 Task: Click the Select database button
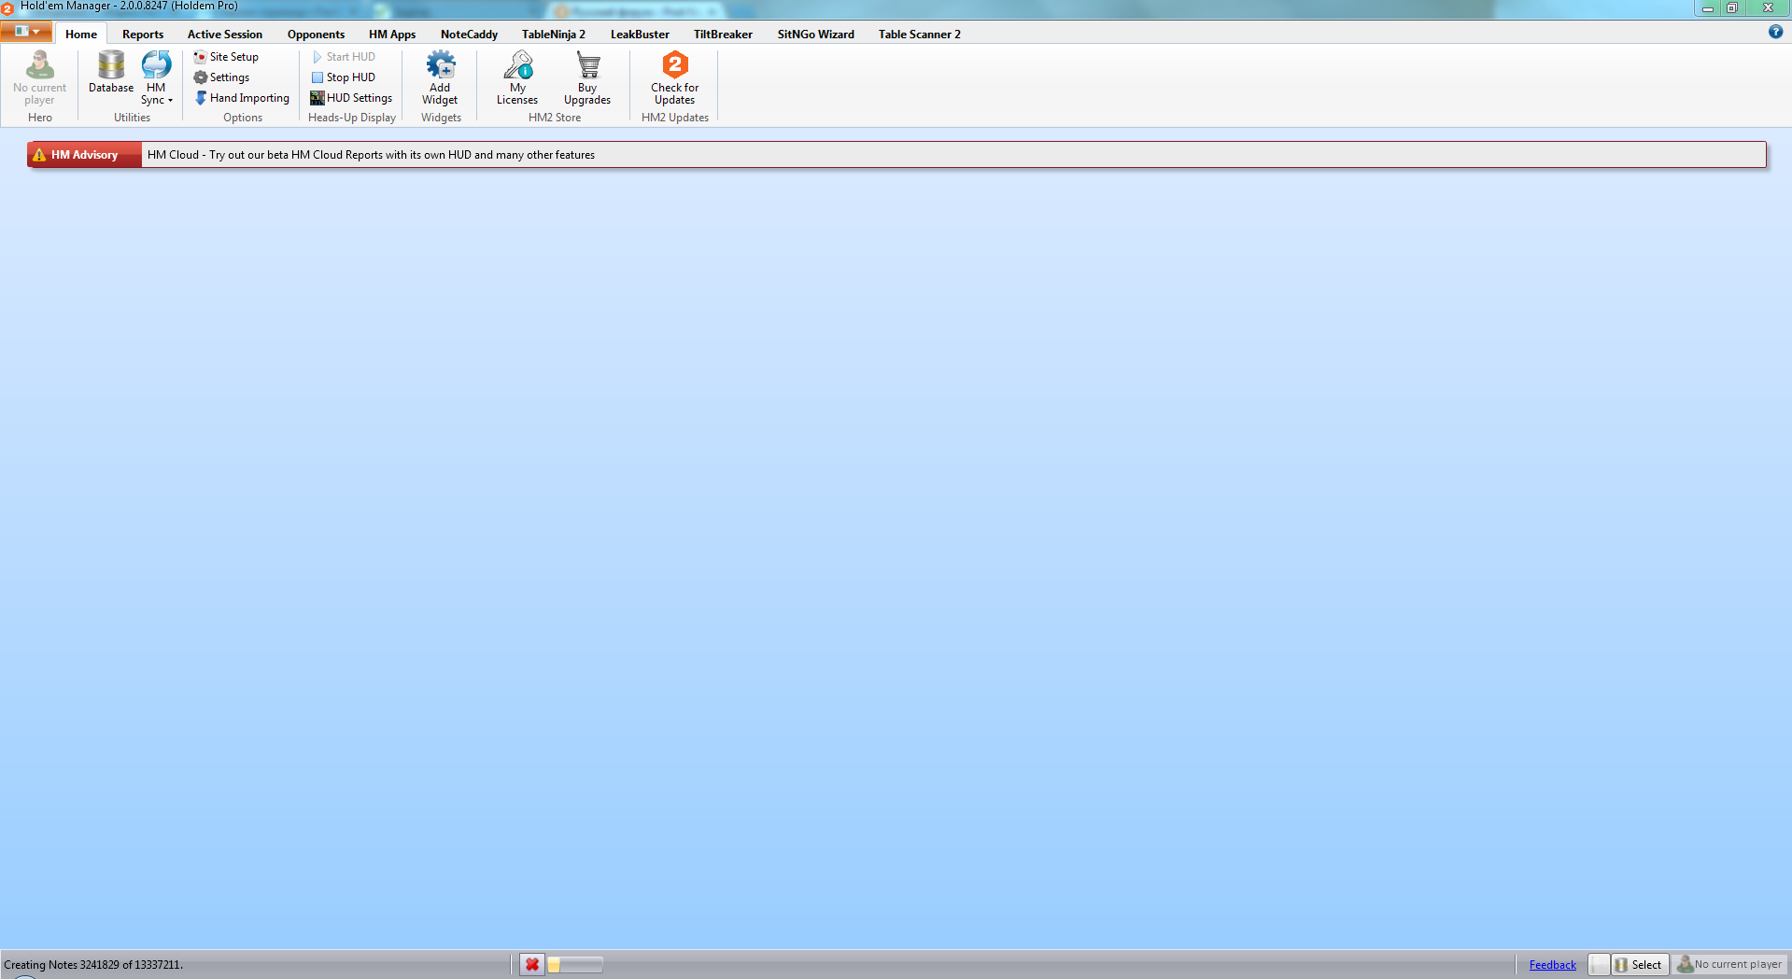pyautogui.click(x=1640, y=964)
